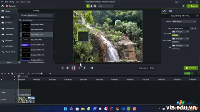Viewport: 200px width, 112px height.
Task: Click the More button in sidebar
Action: pyautogui.click(x=9, y=62)
